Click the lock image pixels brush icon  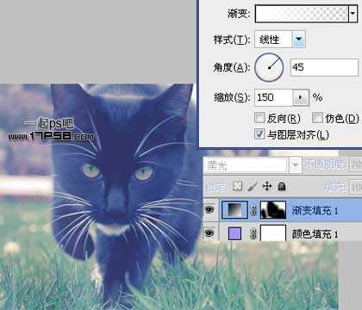tap(253, 187)
